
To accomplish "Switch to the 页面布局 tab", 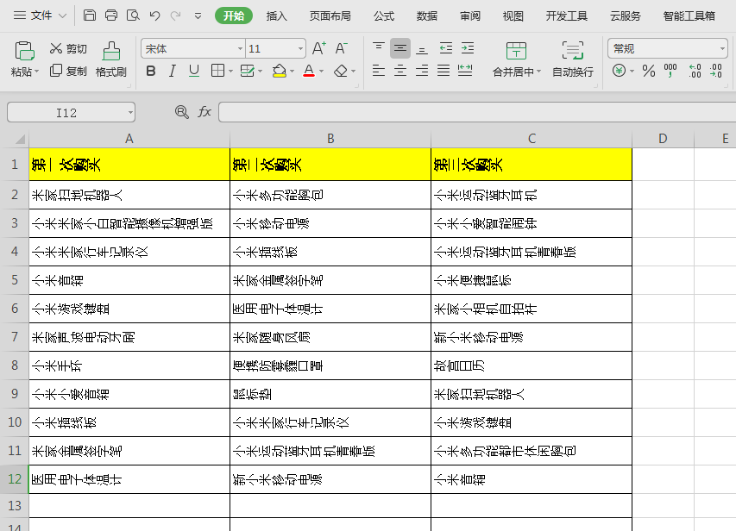I will pos(330,16).
